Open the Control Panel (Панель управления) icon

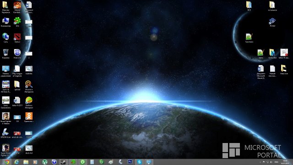tap(5, 71)
